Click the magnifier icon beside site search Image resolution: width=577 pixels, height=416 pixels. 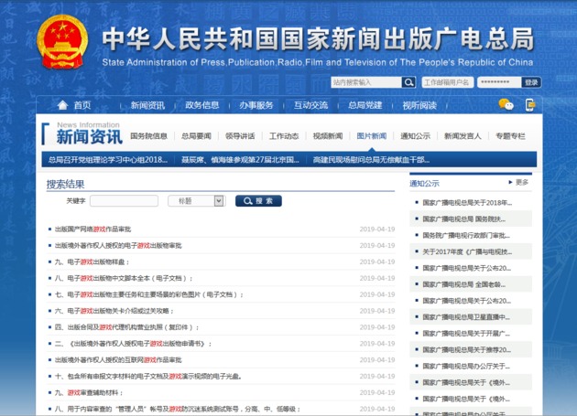408,82
